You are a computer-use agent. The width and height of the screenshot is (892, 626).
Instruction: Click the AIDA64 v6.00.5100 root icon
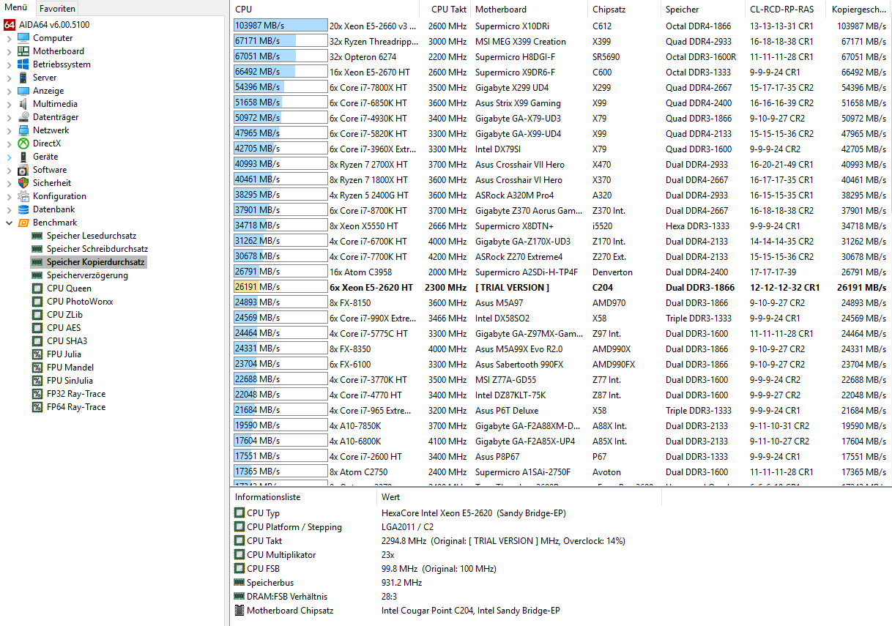pos(10,25)
